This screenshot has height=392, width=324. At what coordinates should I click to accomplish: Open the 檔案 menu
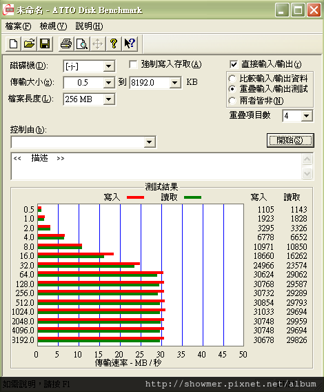(x=18, y=26)
